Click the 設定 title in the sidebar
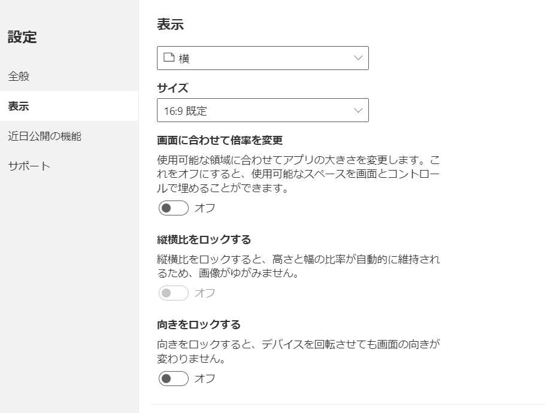This screenshot has height=413, width=545. pyautogui.click(x=22, y=37)
